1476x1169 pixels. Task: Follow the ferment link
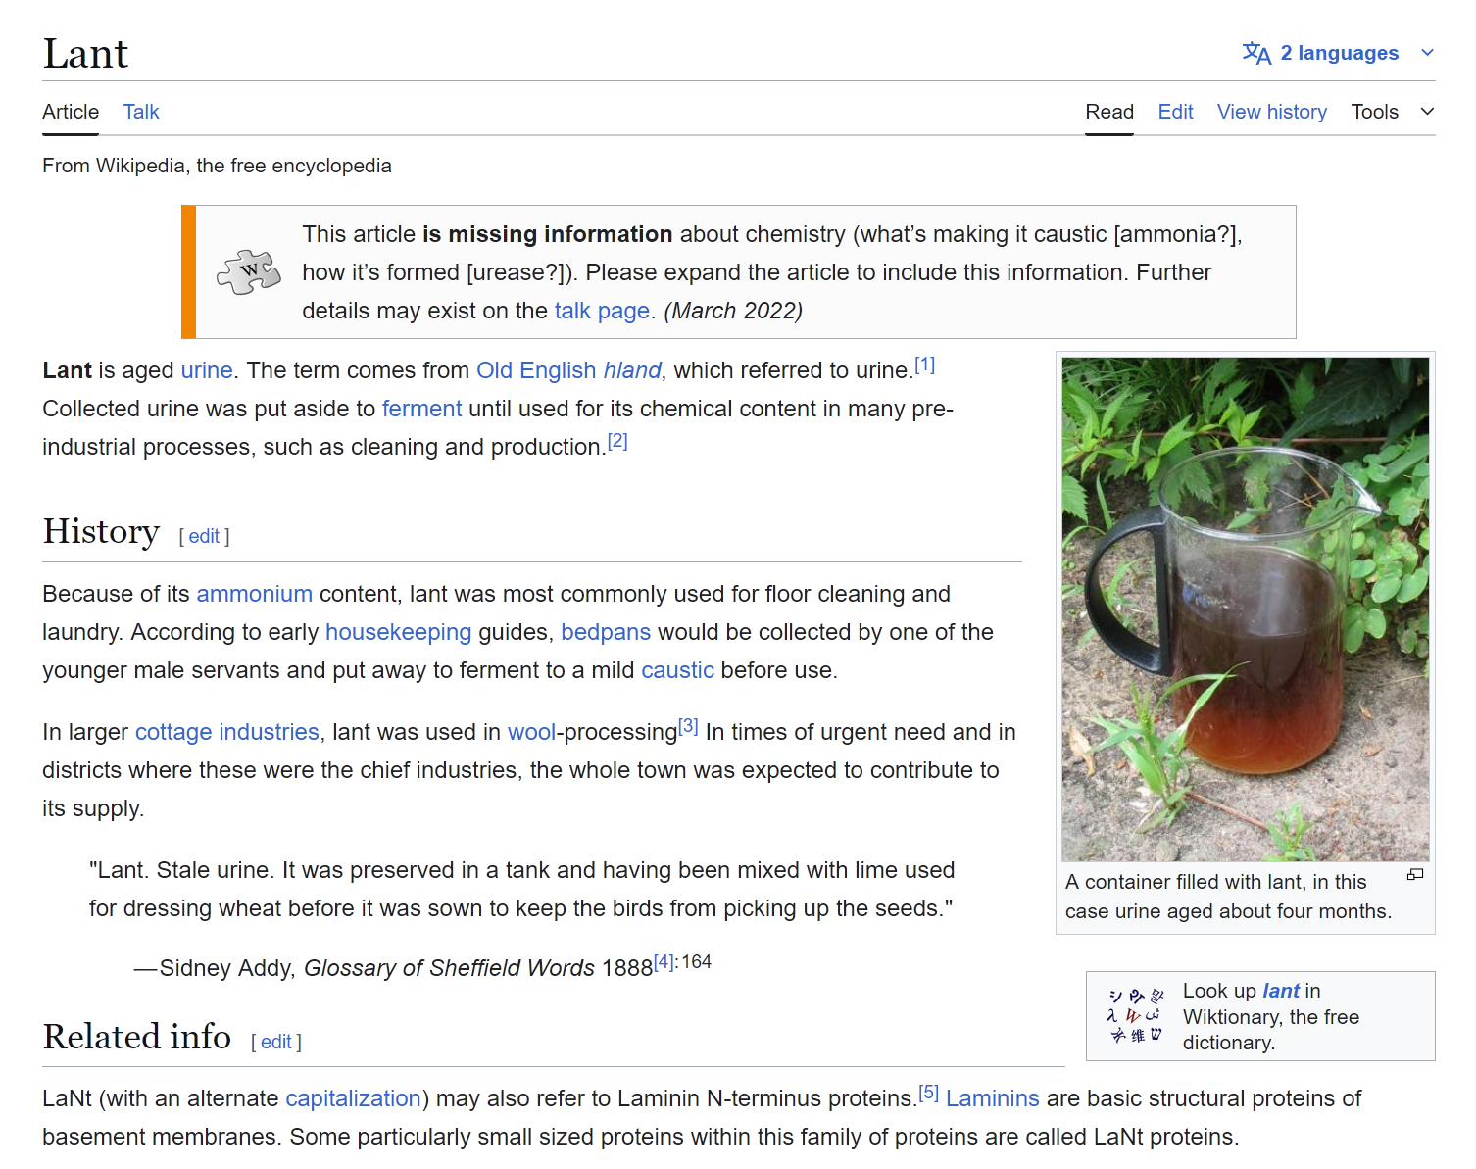click(421, 409)
